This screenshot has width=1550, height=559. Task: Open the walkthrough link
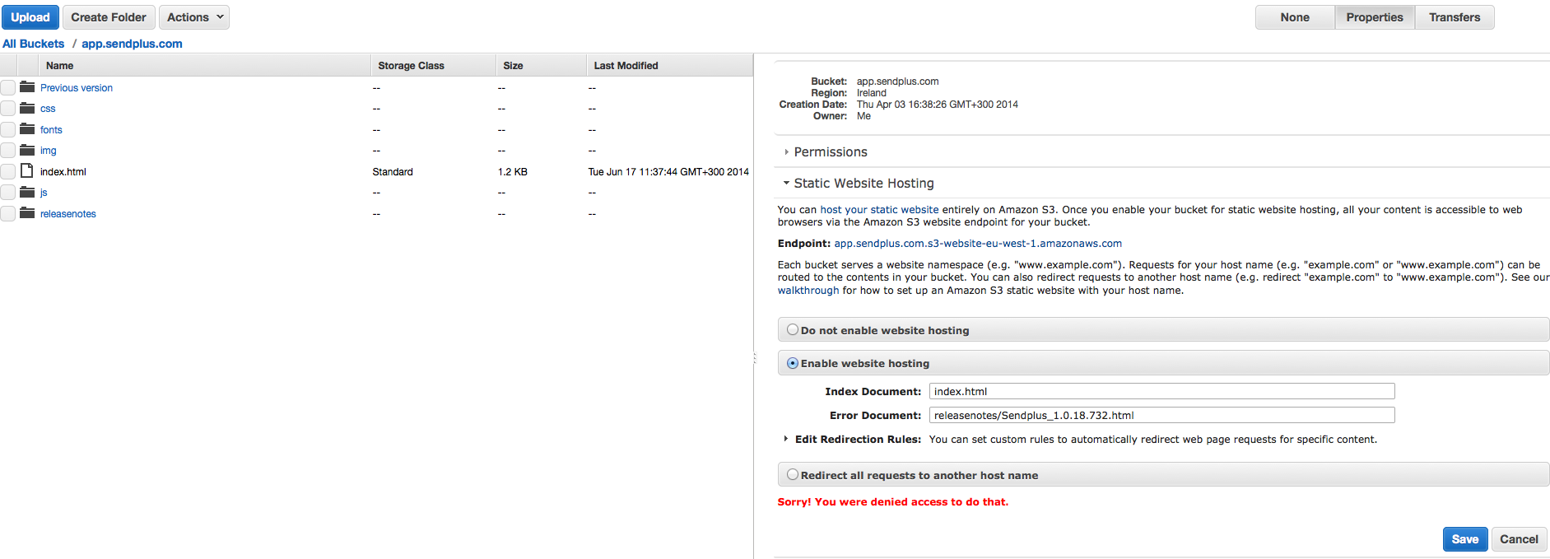pyautogui.click(x=808, y=291)
